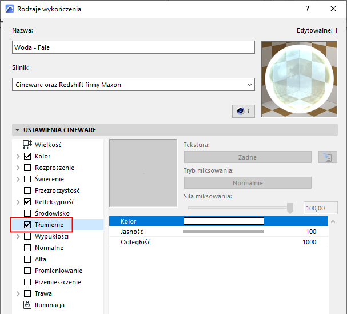The width and height of the screenshot is (347, 314).
Task: Uncheck the Tłumienie checkbox
Action: 27,225
